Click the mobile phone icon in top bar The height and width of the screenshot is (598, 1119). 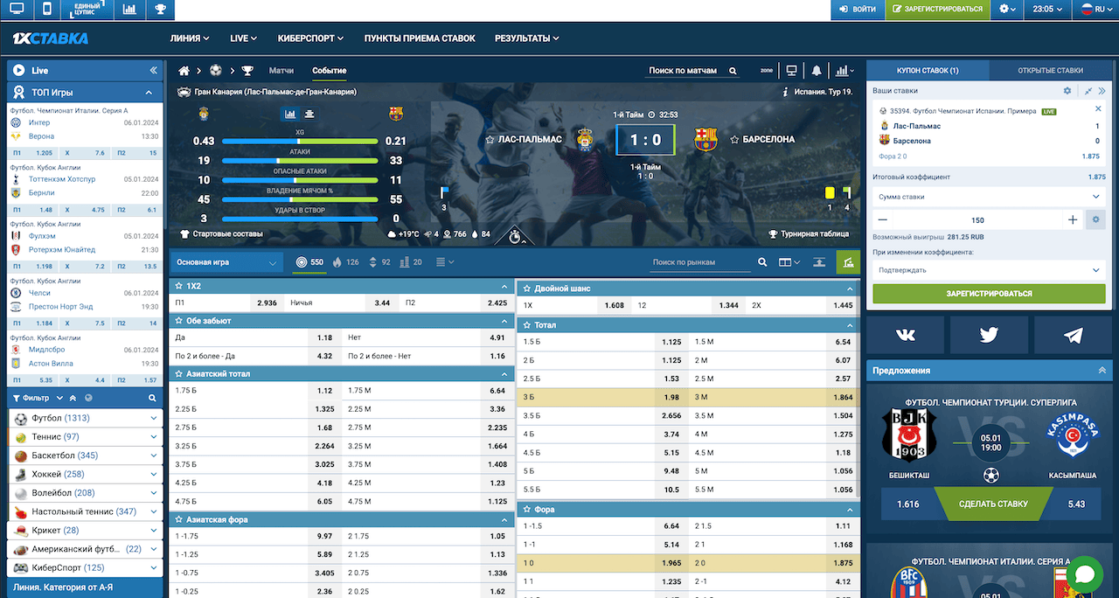(46, 10)
